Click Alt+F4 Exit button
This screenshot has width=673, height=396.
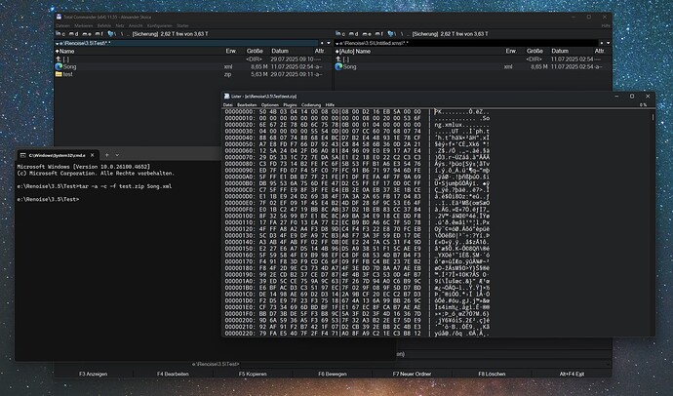coord(573,374)
